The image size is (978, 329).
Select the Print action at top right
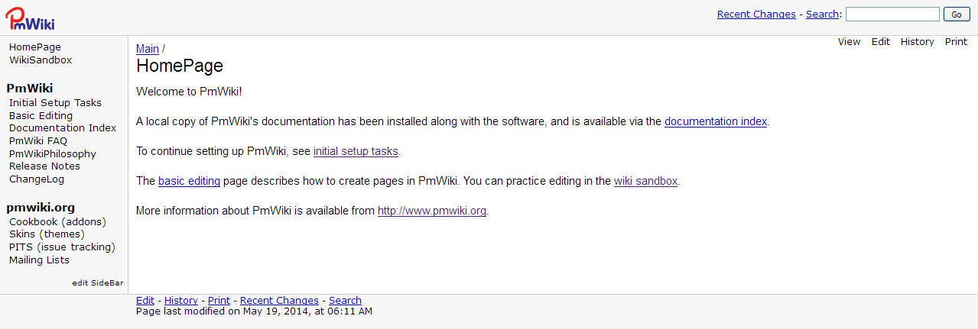point(956,42)
